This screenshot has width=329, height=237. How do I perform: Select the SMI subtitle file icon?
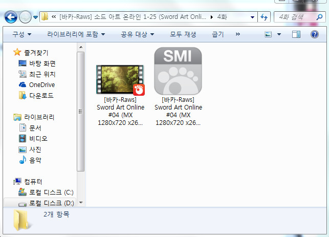coord(178,71)
